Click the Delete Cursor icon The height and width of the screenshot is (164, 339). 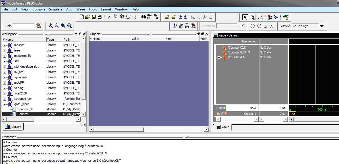click(x=173, y=17)
